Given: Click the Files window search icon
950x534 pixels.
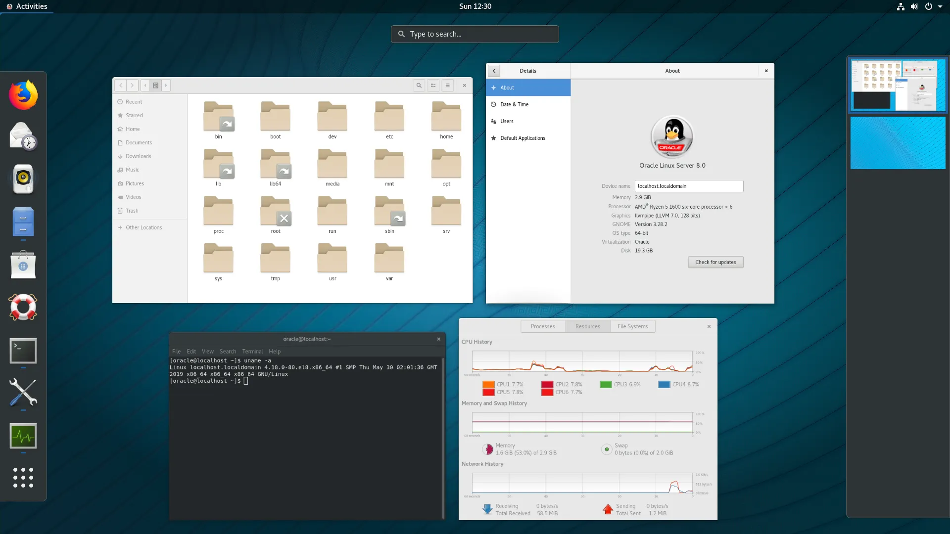Looking at the screenshot, I should click(419, 85).
